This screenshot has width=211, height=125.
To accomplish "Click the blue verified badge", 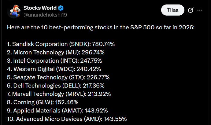I will pyautogui.click(x=61, y=8).
